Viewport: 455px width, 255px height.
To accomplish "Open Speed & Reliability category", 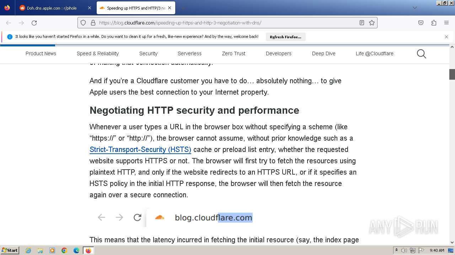I will [x=98, y=53].
